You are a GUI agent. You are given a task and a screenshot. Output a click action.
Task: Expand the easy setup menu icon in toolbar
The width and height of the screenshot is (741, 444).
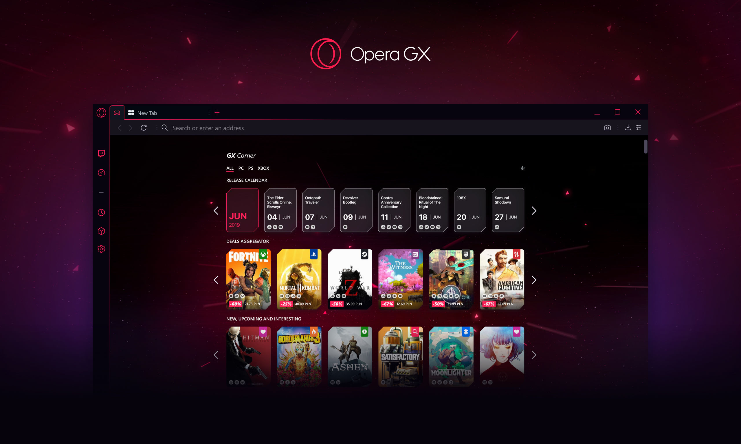click(x=640, y=128)
